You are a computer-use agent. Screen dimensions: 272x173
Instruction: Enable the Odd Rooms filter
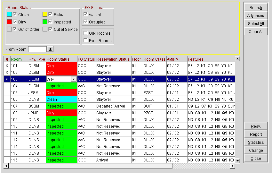pyautogui.click(x=85, y=33)
